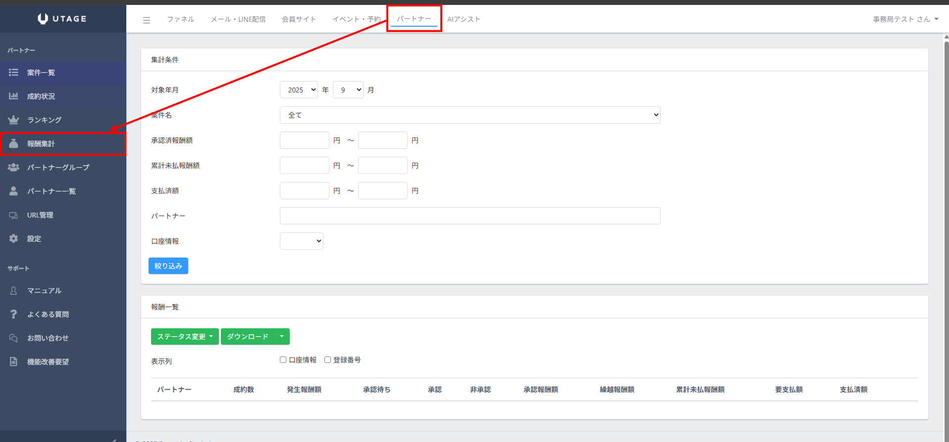Open 案件一覧 list icon in sidebar
Screen dimensions: 949x442
pyautogui.click(x=13, y=73)
